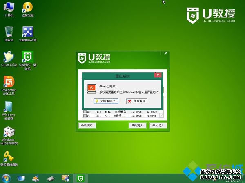Open the monitor icon in taskbar
245x183 pixels.
21,179
